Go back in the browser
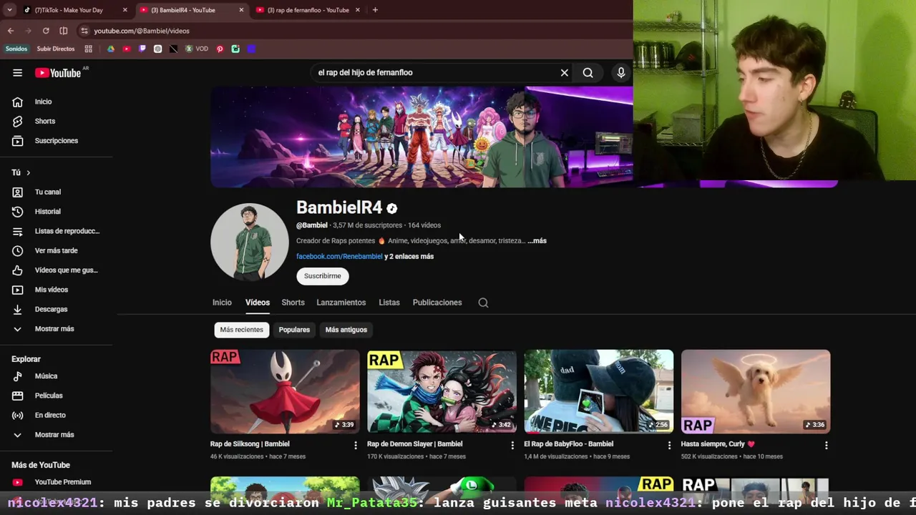 (10, 31)
